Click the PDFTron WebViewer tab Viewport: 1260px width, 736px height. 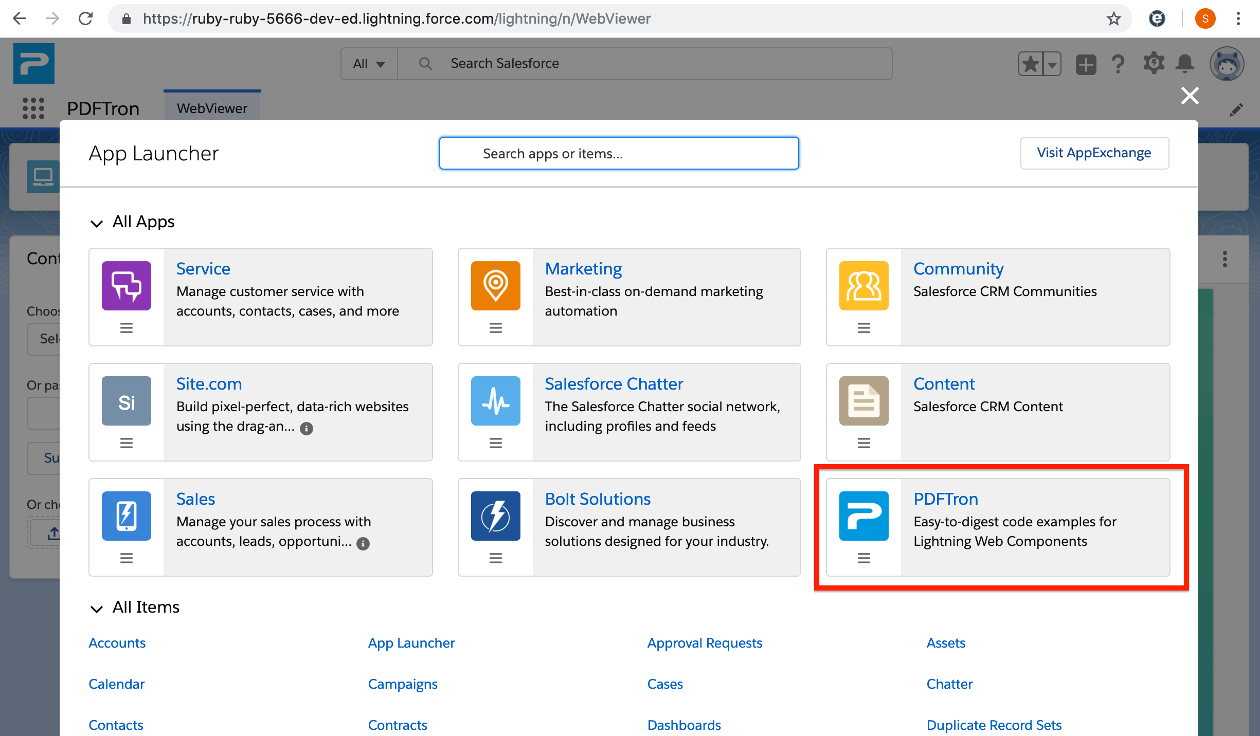213,108
